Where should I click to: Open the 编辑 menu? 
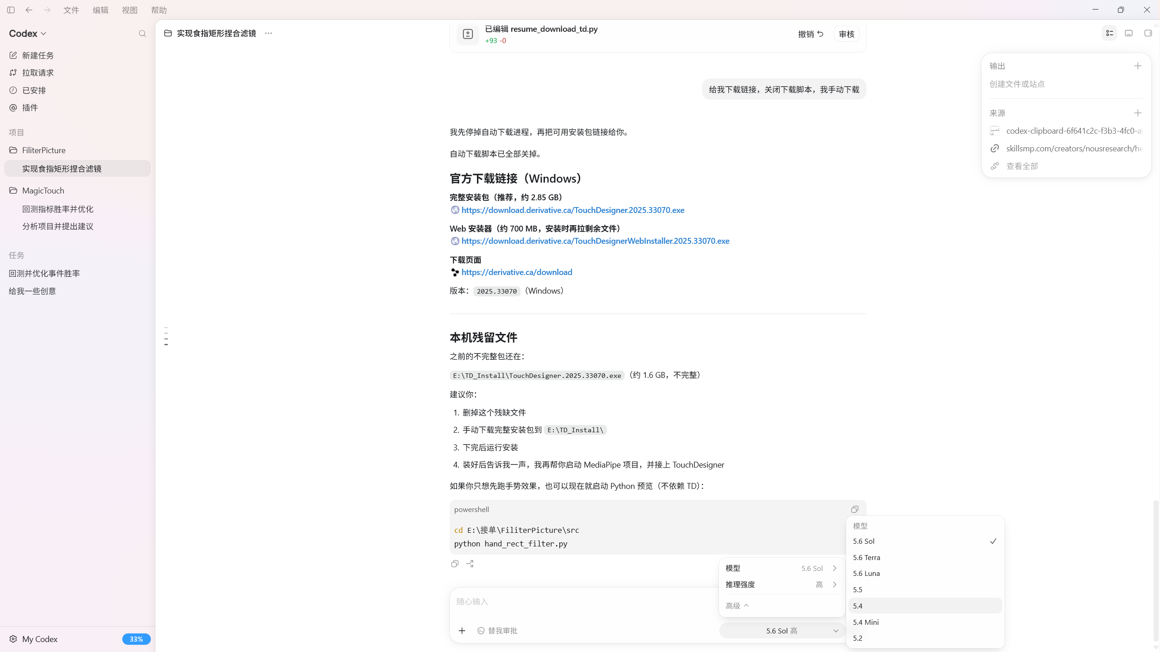point(101,10)
